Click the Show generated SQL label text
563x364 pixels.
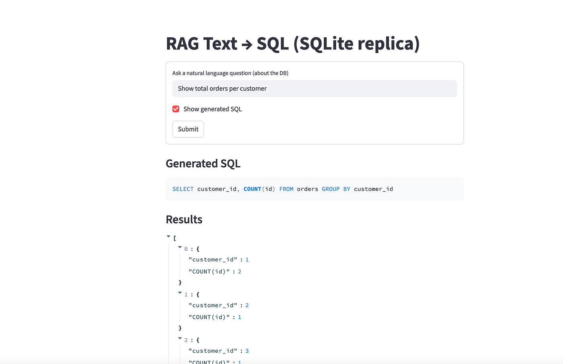tap(213, 109)
